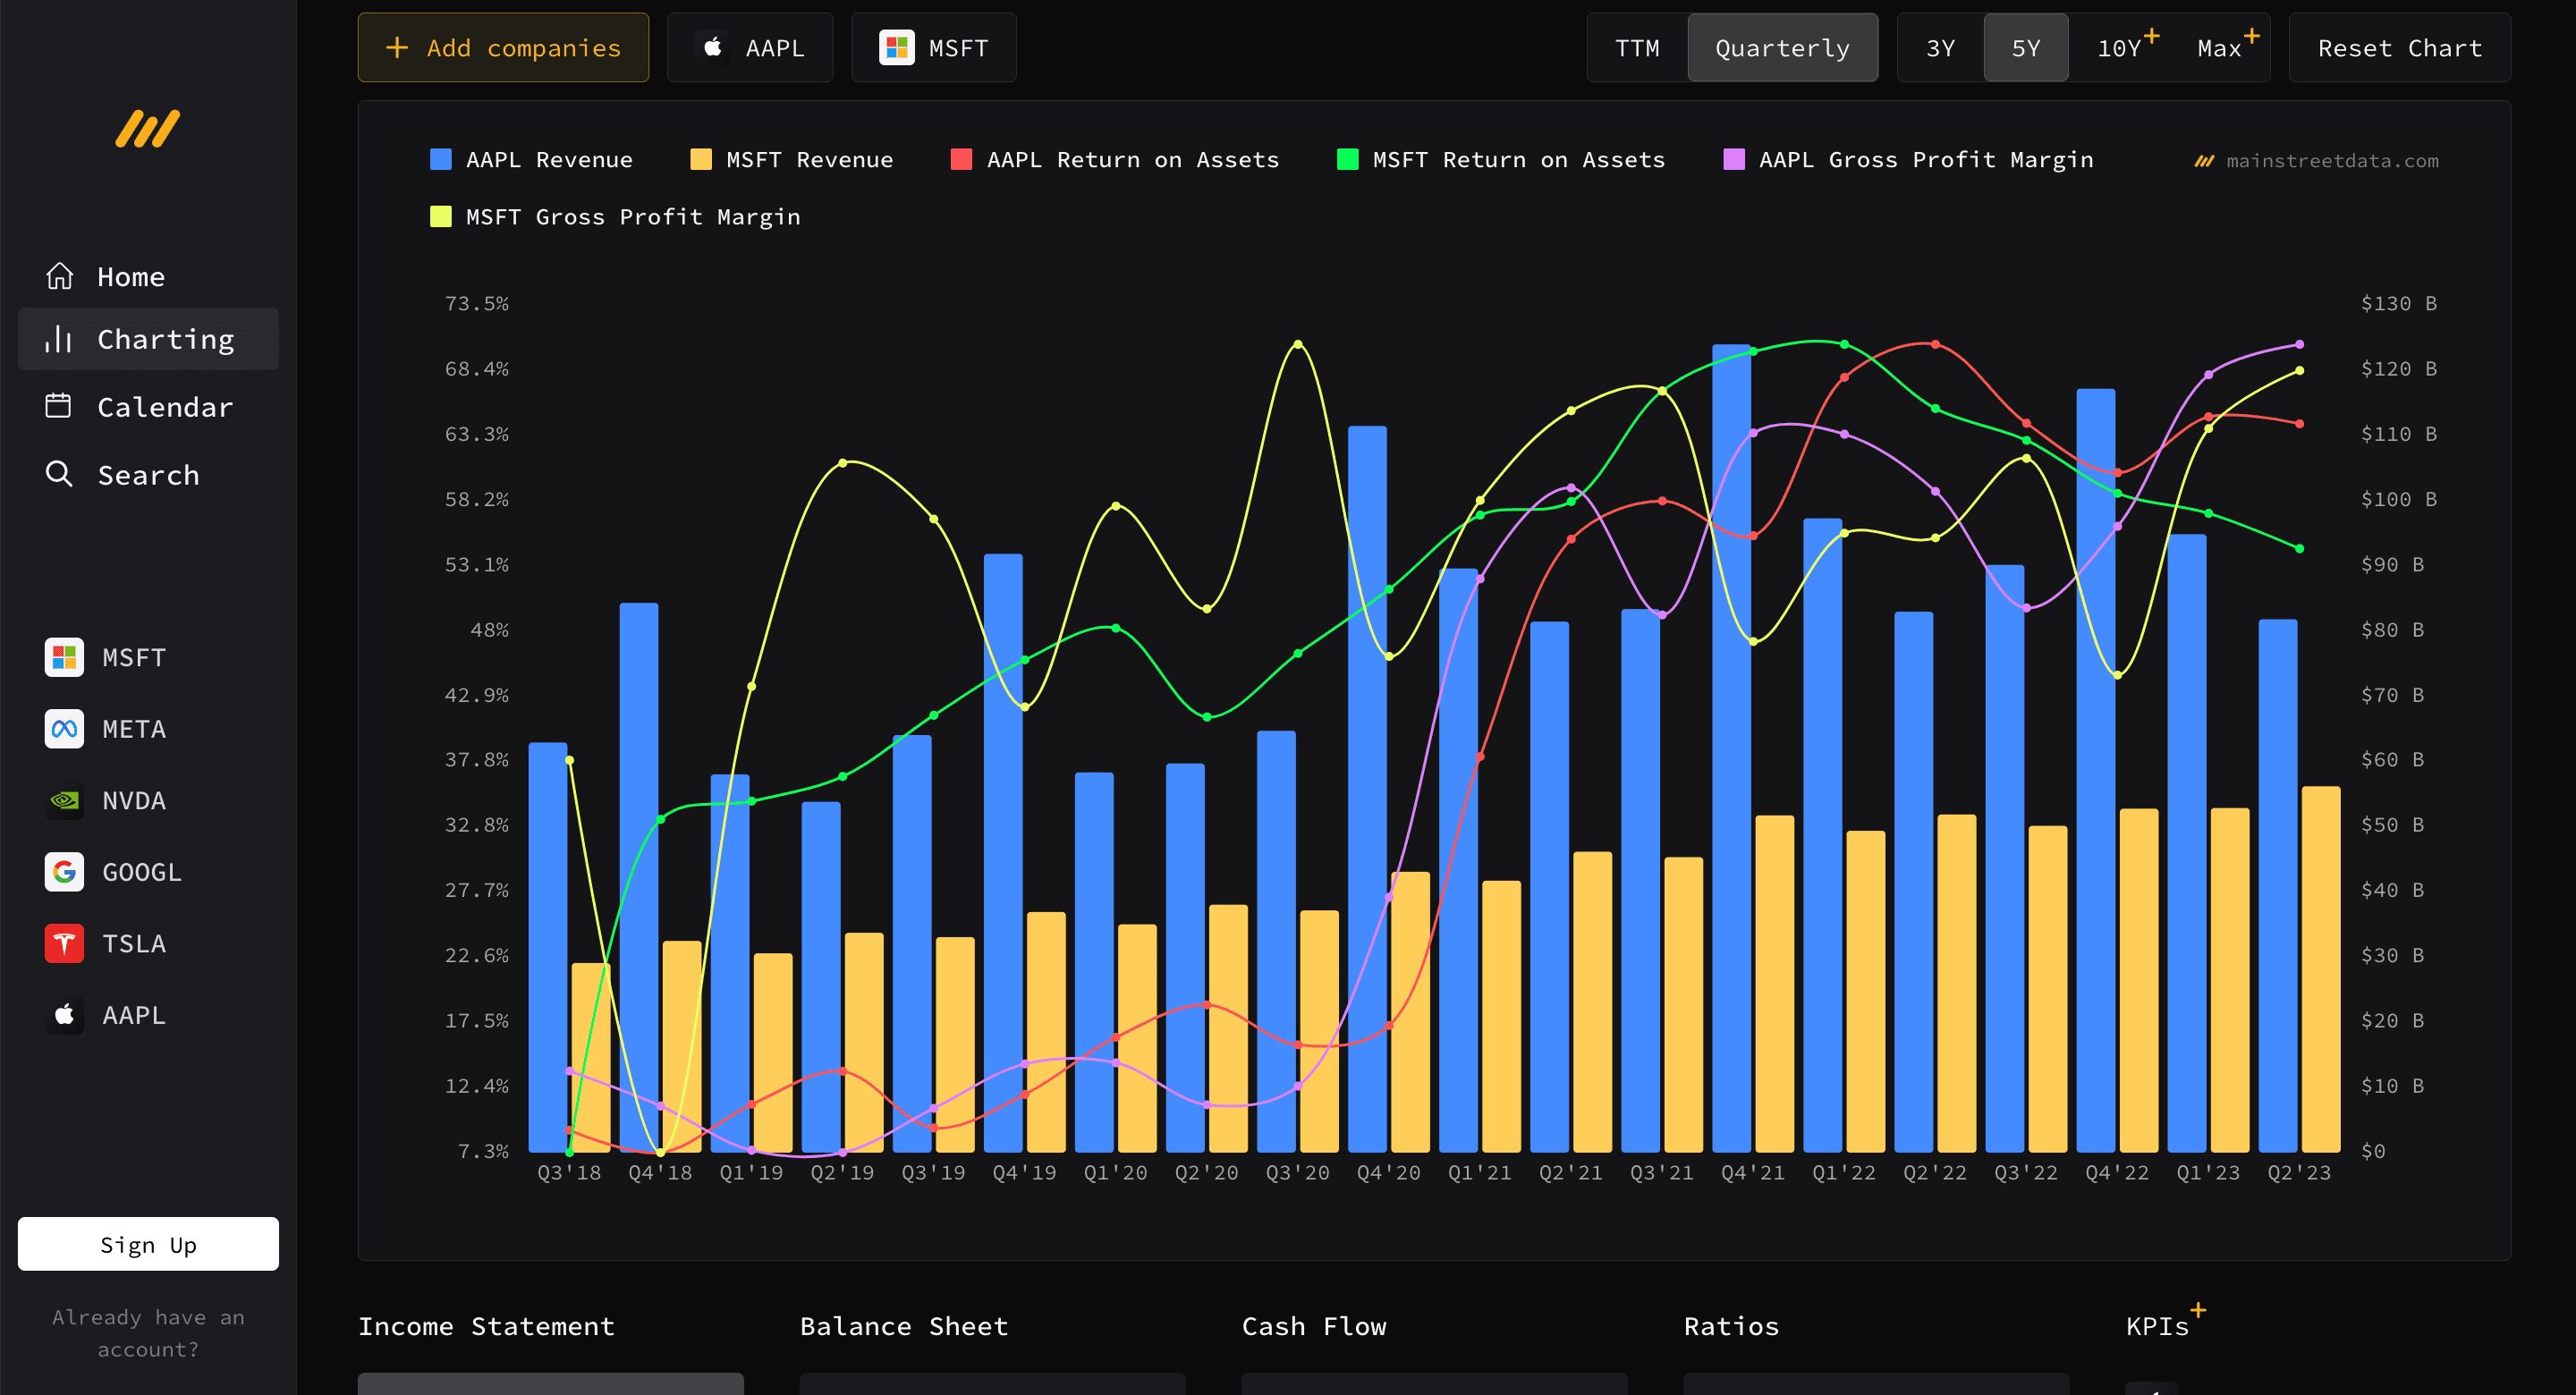Remove the MSFT company chip
Screen dimensions: 2576x1395
tap(933, 48)
